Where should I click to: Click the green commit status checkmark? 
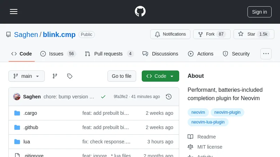pos(103,97)
